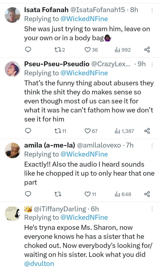Open more options on iTiffanyDarling's tweet
Image resolution: width=160 pixels, height=268 pixels.
point(152,209)
